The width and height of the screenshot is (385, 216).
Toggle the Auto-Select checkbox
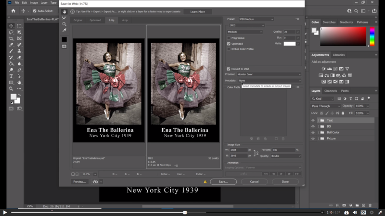tap(35, 11)
